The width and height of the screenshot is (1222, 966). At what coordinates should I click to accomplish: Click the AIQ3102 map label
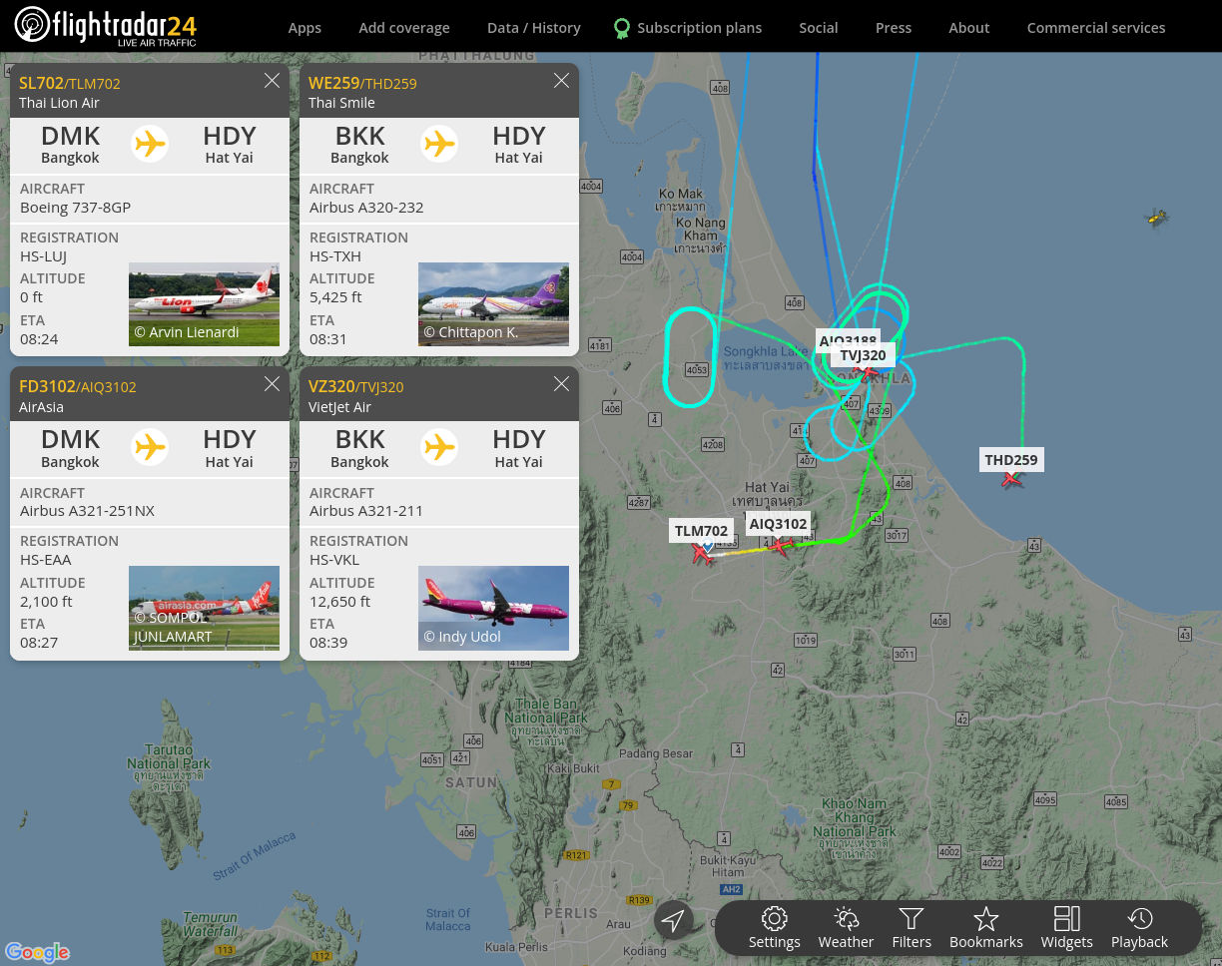[779, 524]
